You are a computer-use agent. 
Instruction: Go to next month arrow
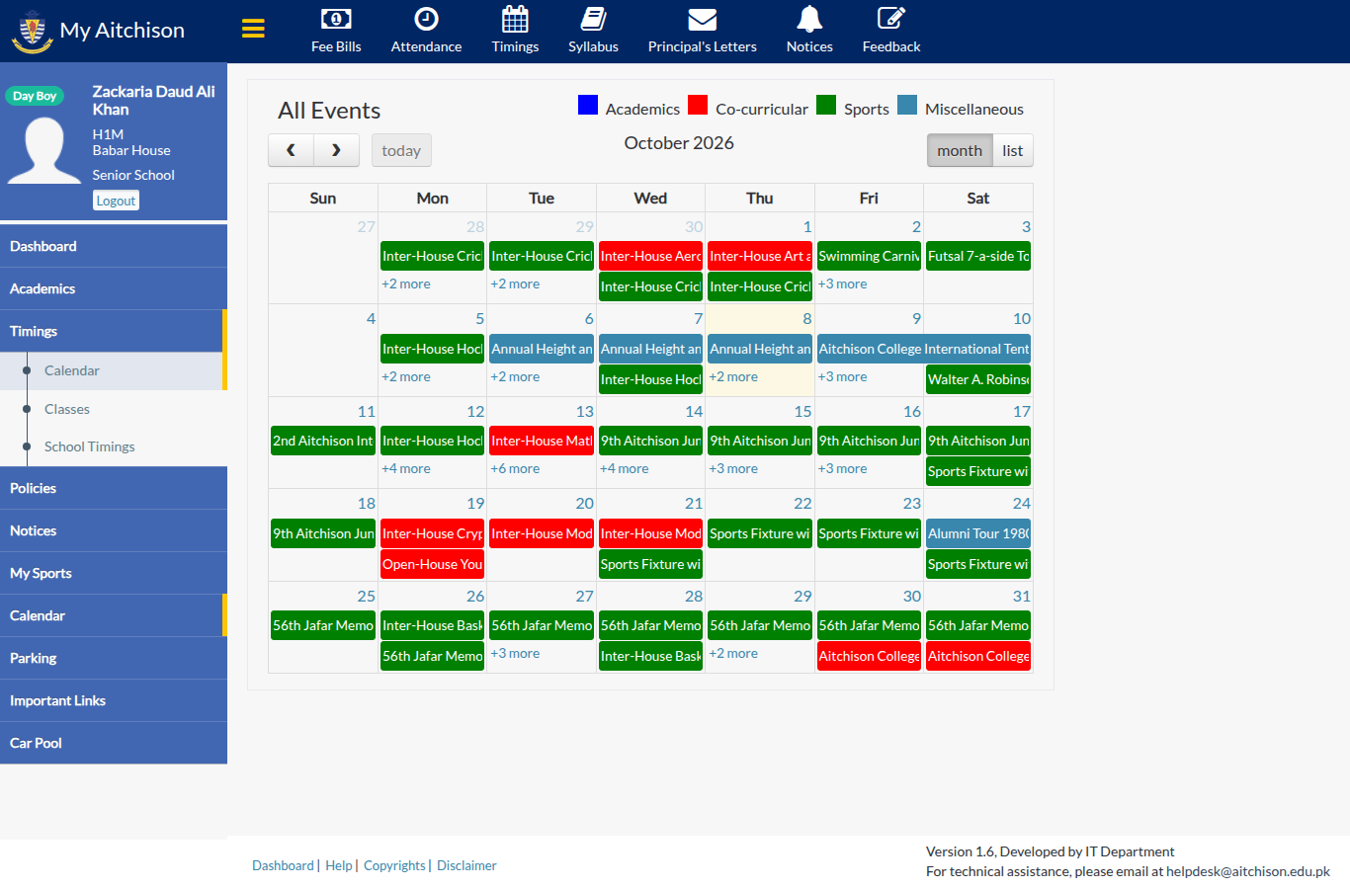[336, 150]
